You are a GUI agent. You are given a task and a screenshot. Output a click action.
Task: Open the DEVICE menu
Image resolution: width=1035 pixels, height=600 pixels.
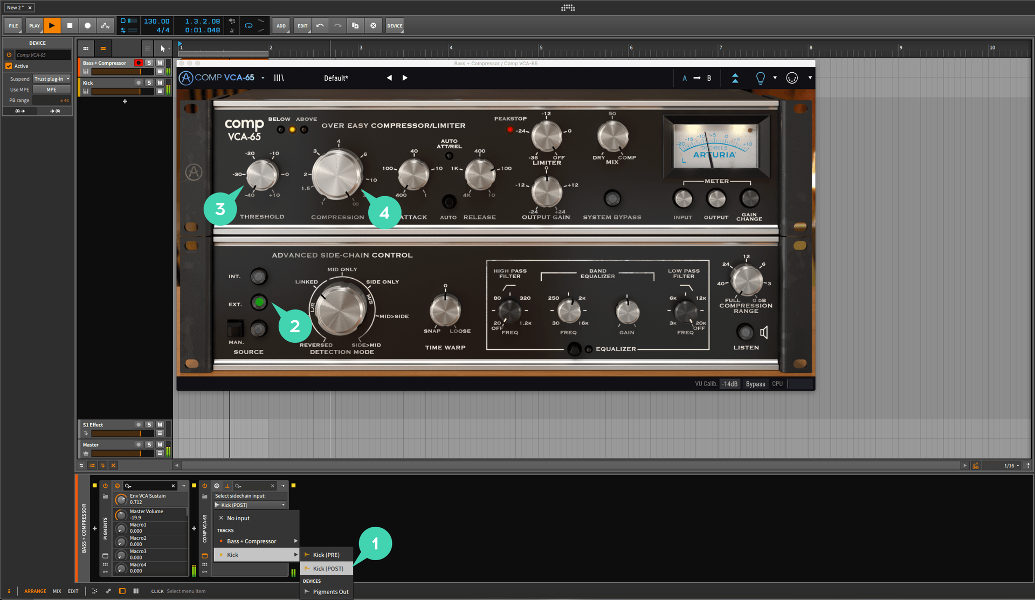(x=395, y=25)
